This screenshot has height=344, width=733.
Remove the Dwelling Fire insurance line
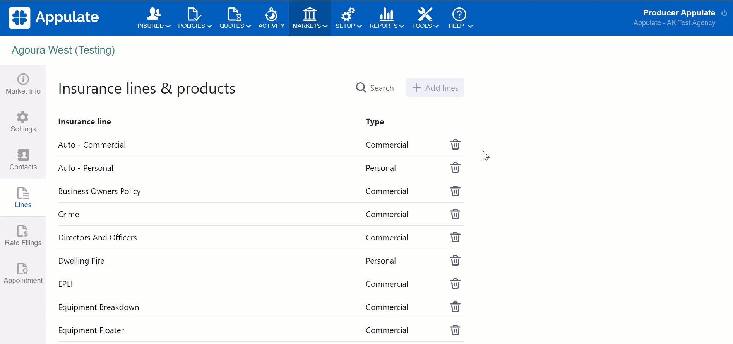coord(455,261)
